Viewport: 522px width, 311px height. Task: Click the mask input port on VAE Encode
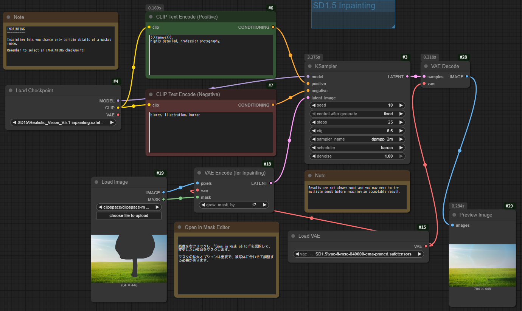click(197, 197)
